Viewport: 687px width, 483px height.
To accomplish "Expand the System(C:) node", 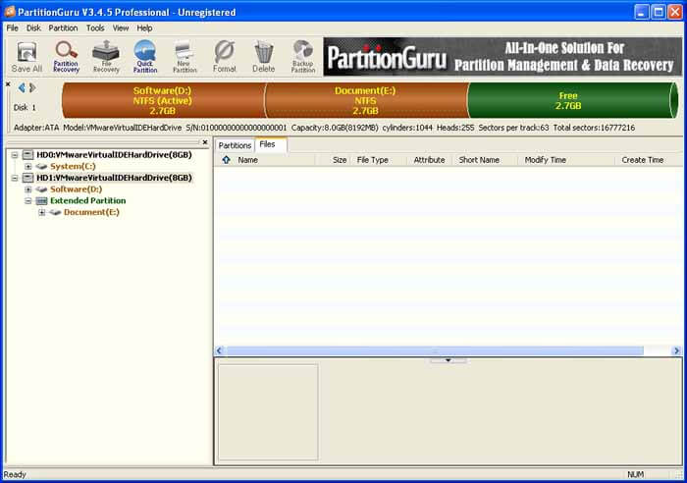I will [x=28, y=166].
